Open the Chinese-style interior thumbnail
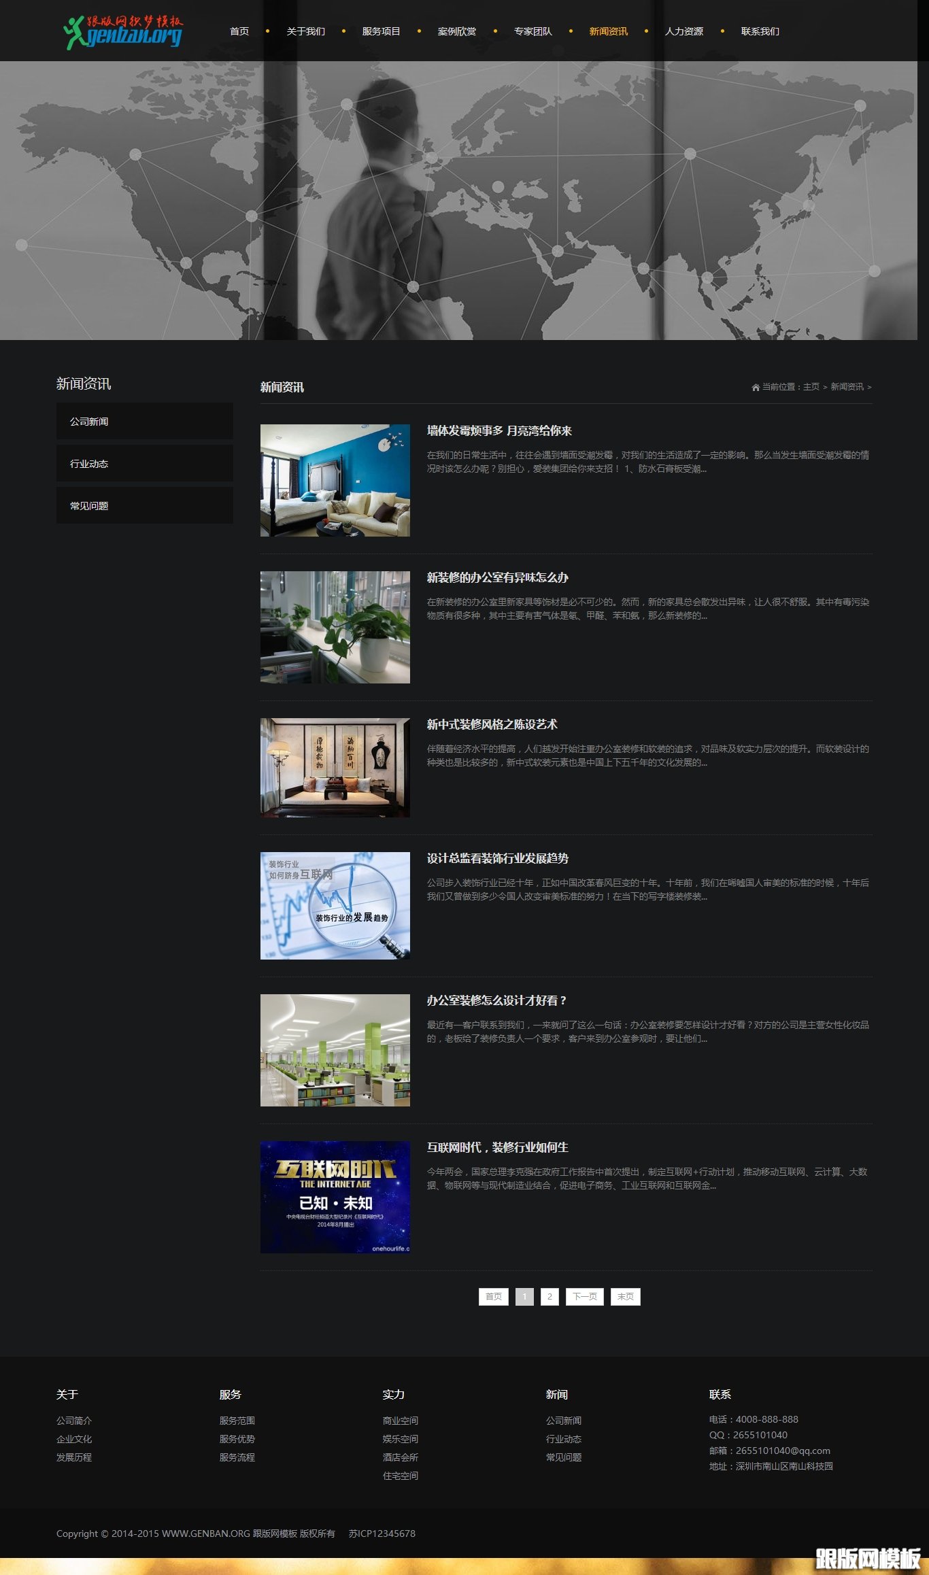Image resolution: width=929 pixels, height=1575 pixels. 335,768
